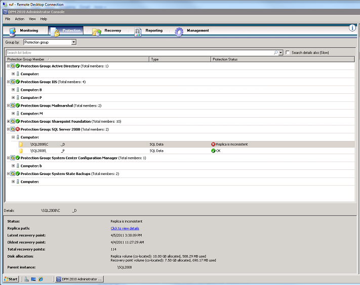Click the protection group icon for Sharepoint Foundation
Screen dimensions: 360x285
[13, 121]
